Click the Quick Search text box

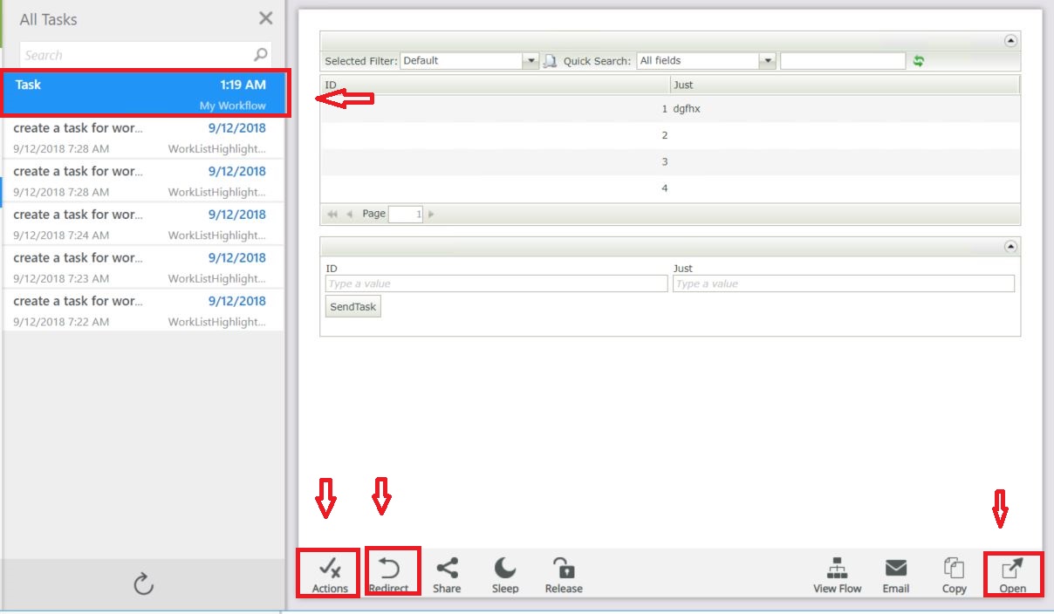(x=843, y=61)
